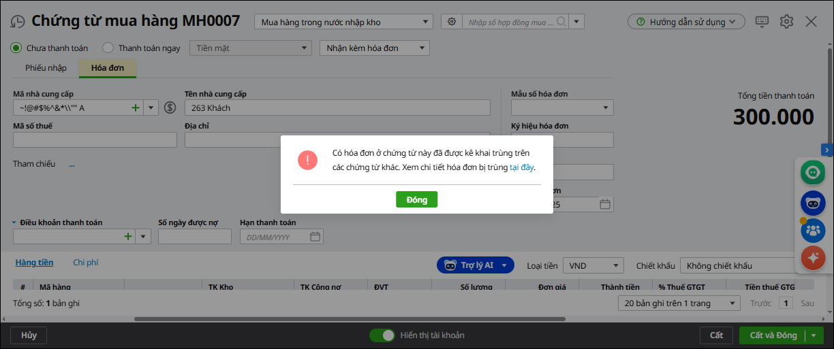
Task: Click the TK Kho column header
Action: tap(221, 287)
